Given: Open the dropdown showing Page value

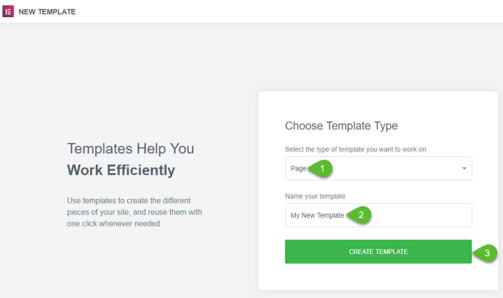Looking at the screenshot, I should pyautogui.click(x=379, y=169).
